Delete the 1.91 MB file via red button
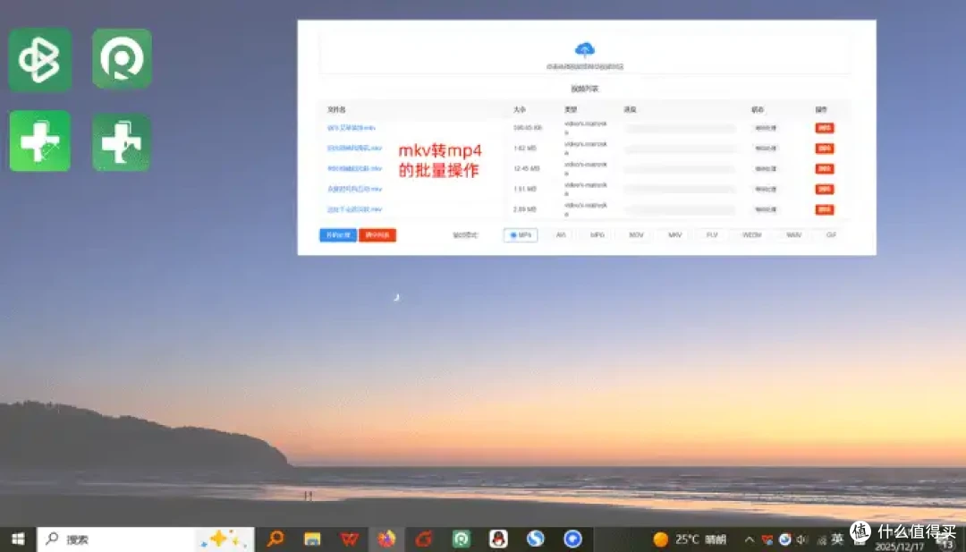This screenshot has width=966, height=552. 825,189
